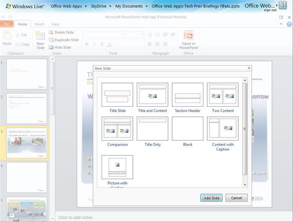Cut the selection
The width and height of the screenshot is (293, 222).
coord(21,35)
